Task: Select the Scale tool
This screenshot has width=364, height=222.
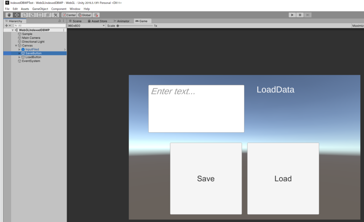Action: [32, 15]
